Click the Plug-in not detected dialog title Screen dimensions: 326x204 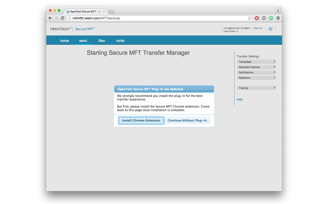click(150, 89)
